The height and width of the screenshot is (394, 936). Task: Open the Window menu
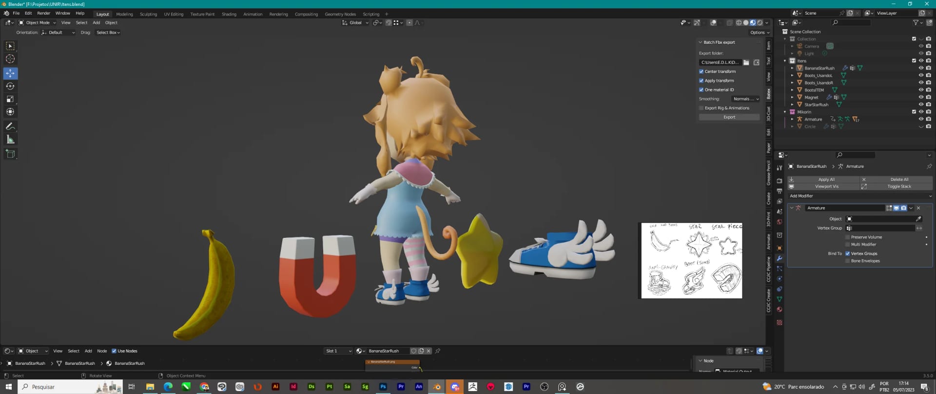click(x=62, y=14)
